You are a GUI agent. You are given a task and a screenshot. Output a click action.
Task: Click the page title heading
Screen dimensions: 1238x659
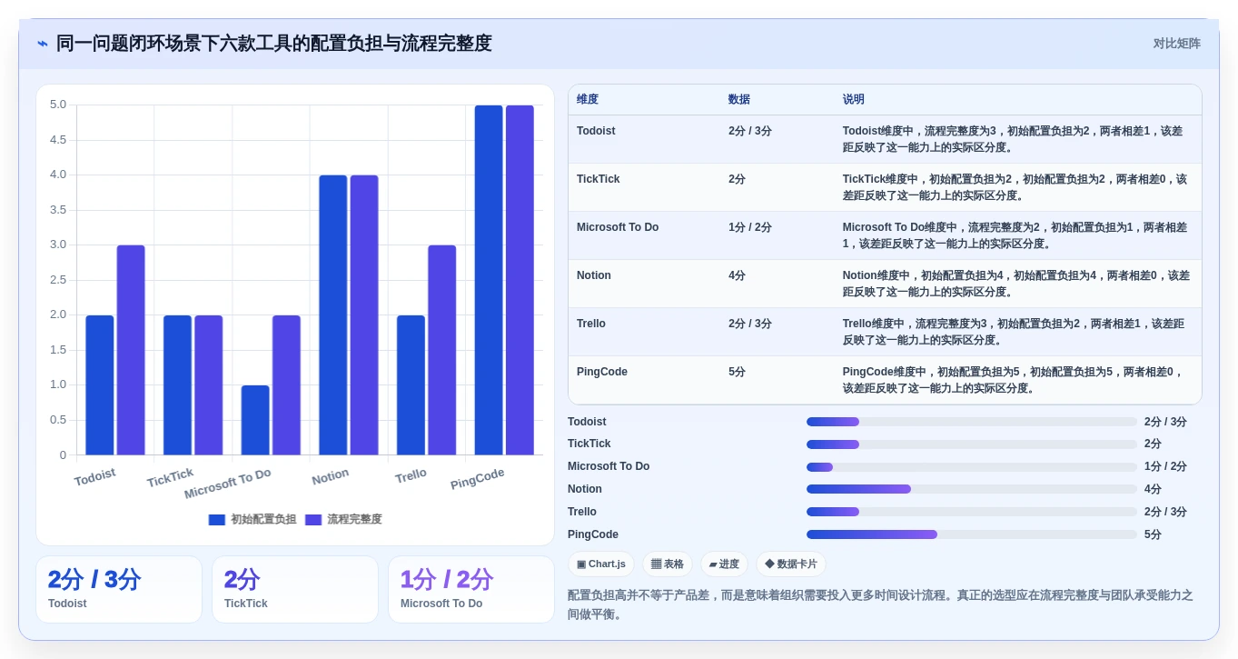coord(274,44)
